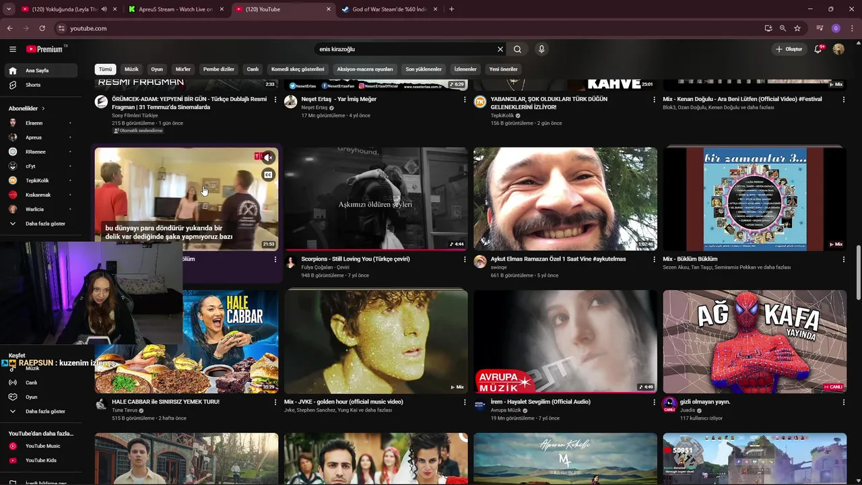862x485 pixels.
Task: Open the Tuna Tavus channel link
Action: (x=125, y=410)
